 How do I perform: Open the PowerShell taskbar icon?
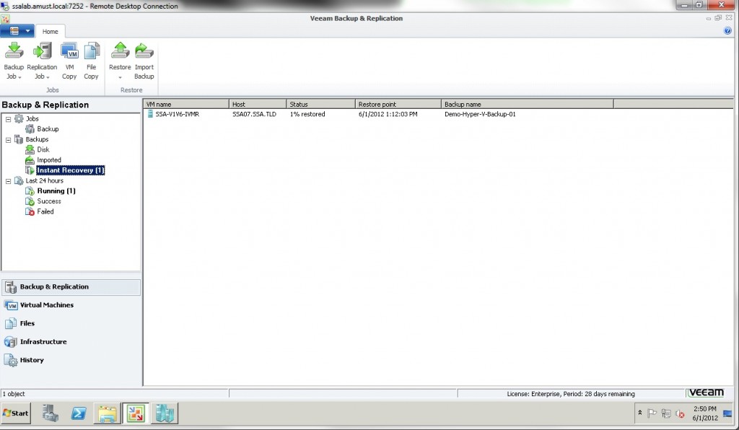79,413
